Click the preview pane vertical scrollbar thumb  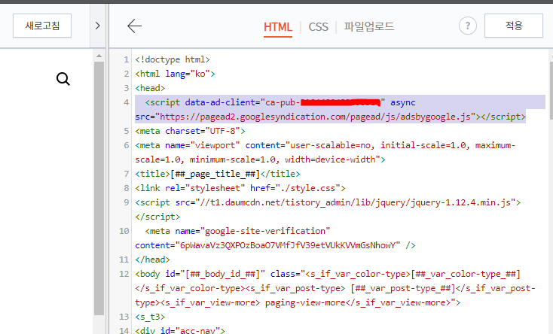pos(99,189)
